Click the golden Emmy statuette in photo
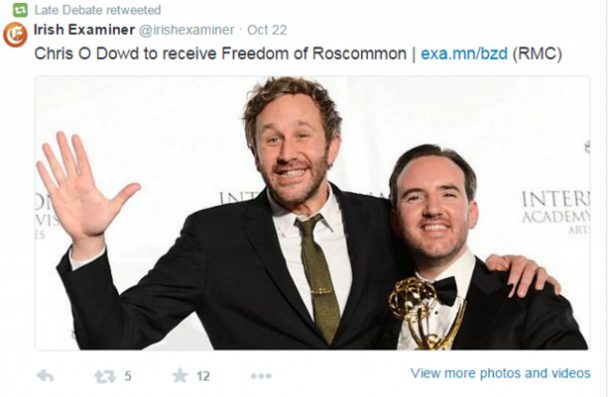This screenshot has height=397, width=608. tap(425, 314)
